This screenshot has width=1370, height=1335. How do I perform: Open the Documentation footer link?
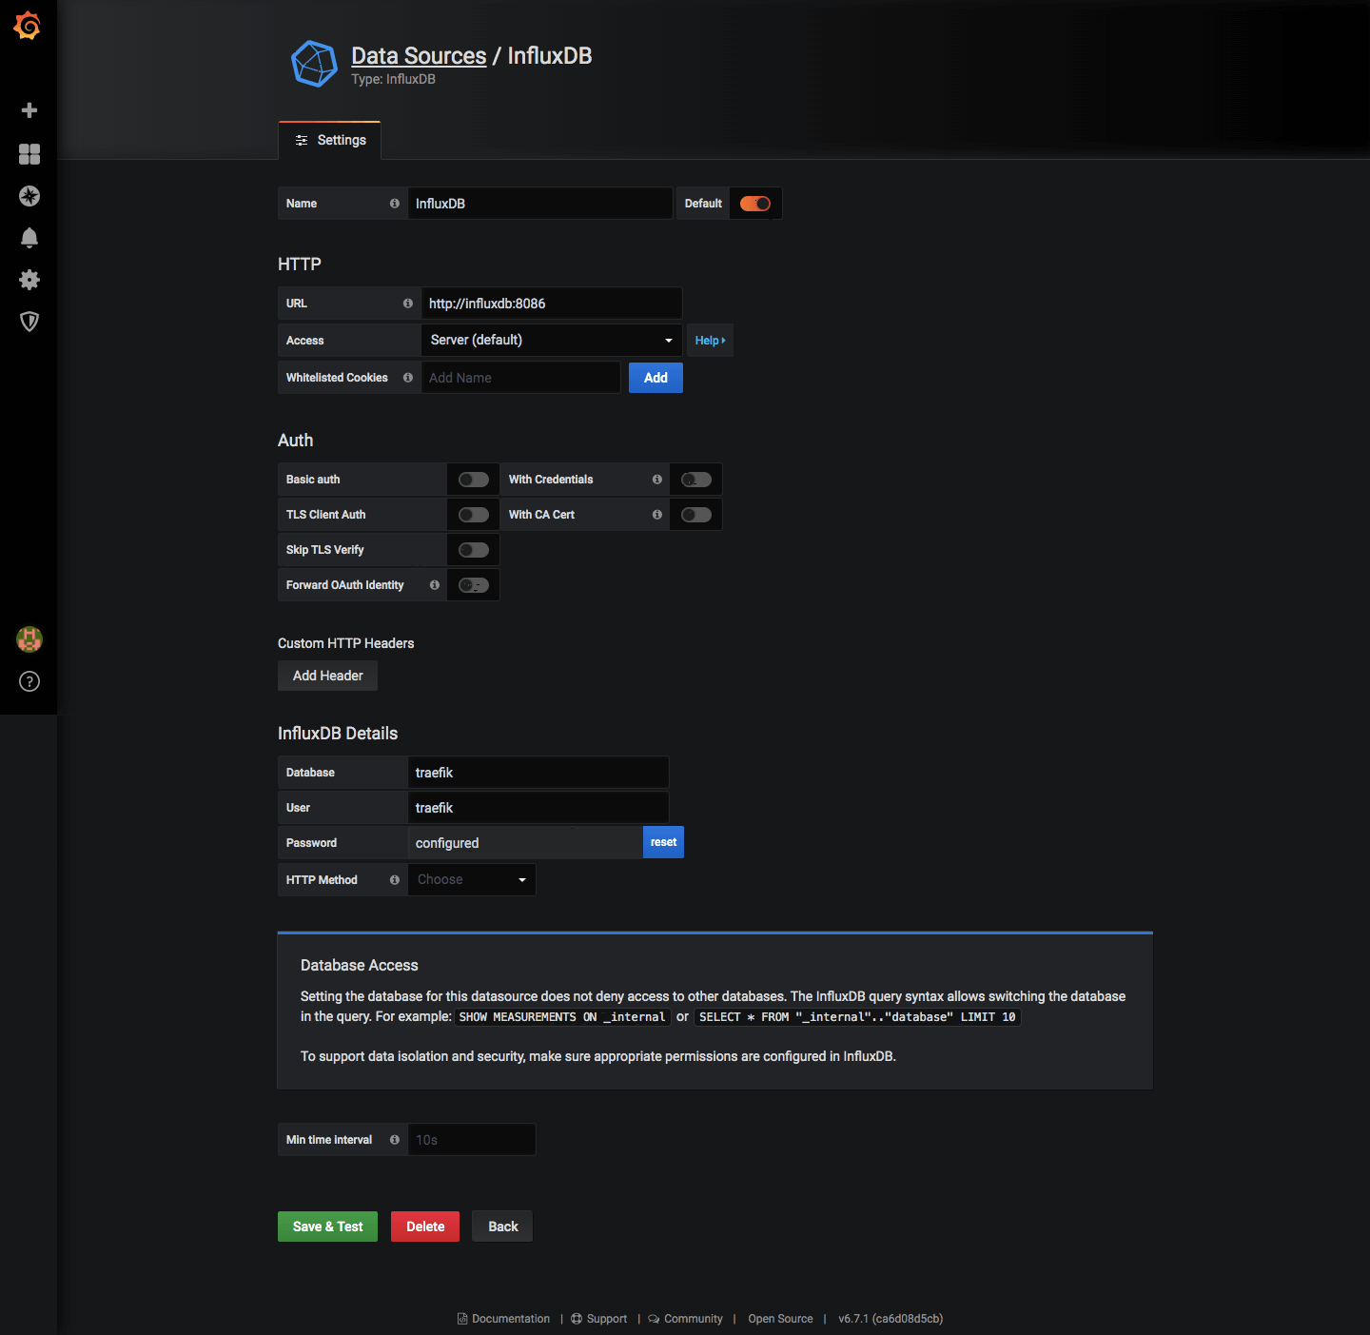[x=503, y=1319]
